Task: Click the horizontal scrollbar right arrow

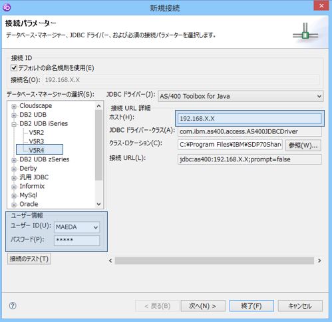Action: pos(319,261)
